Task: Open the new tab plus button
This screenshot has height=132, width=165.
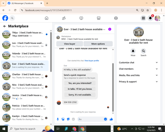Action: coord(47,3)
